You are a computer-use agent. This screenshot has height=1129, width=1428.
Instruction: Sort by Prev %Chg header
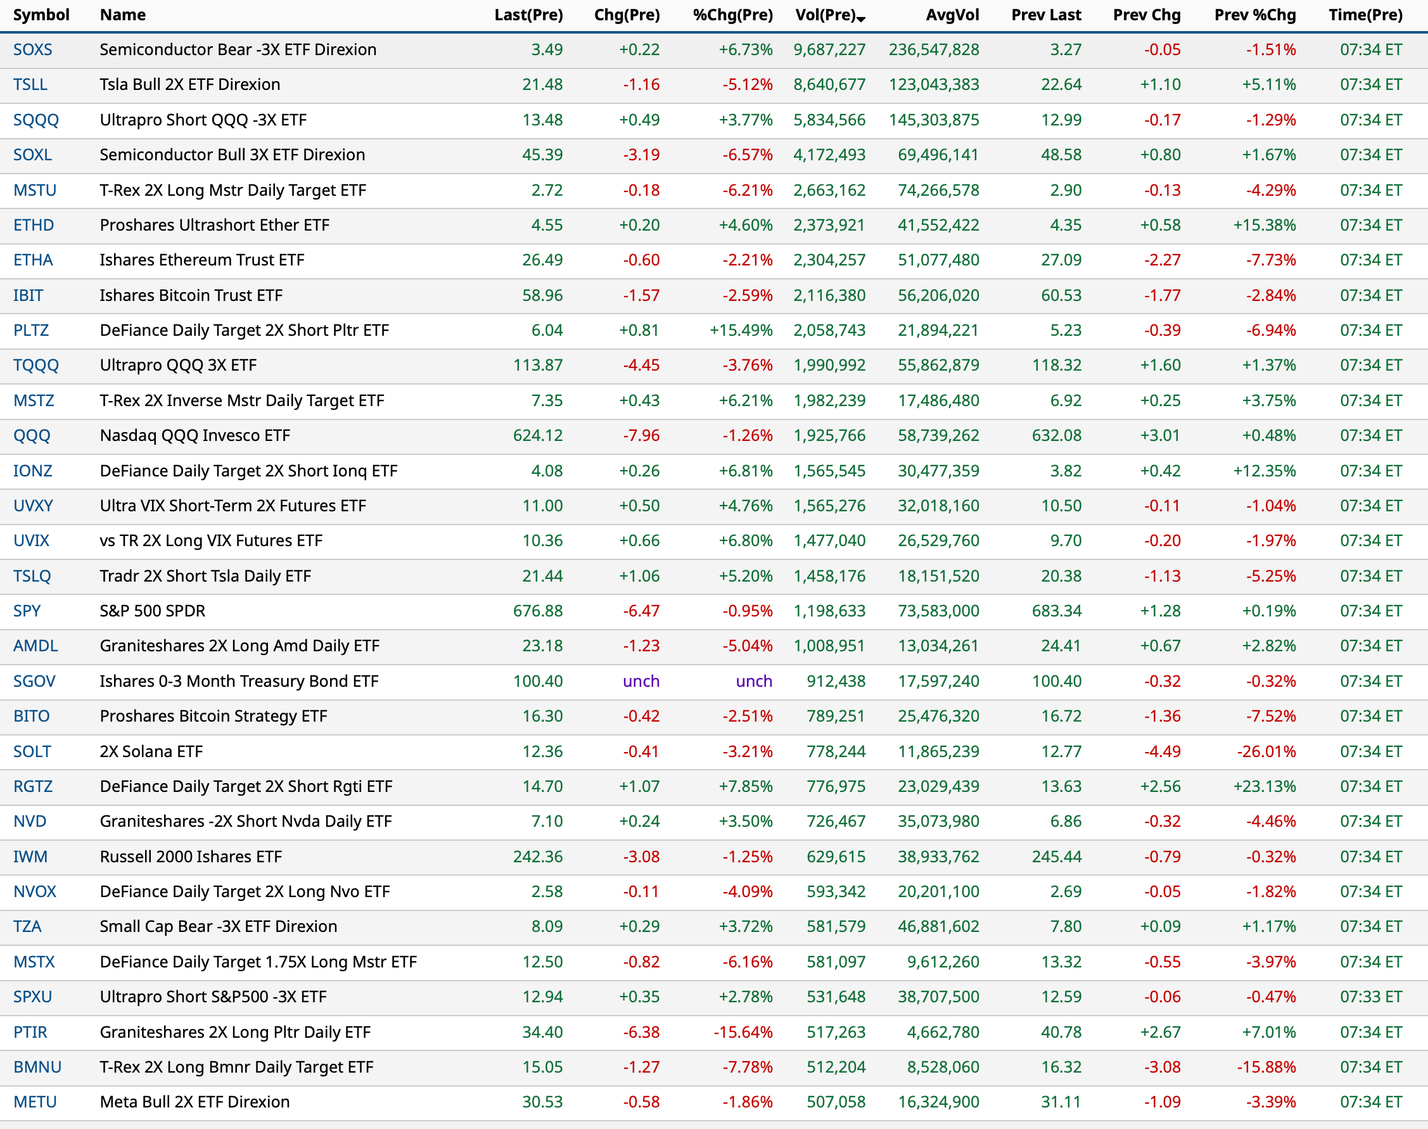(1254, 15)
